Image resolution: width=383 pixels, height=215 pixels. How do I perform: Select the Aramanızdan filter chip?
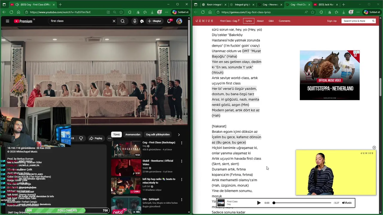tap(133, 134)
